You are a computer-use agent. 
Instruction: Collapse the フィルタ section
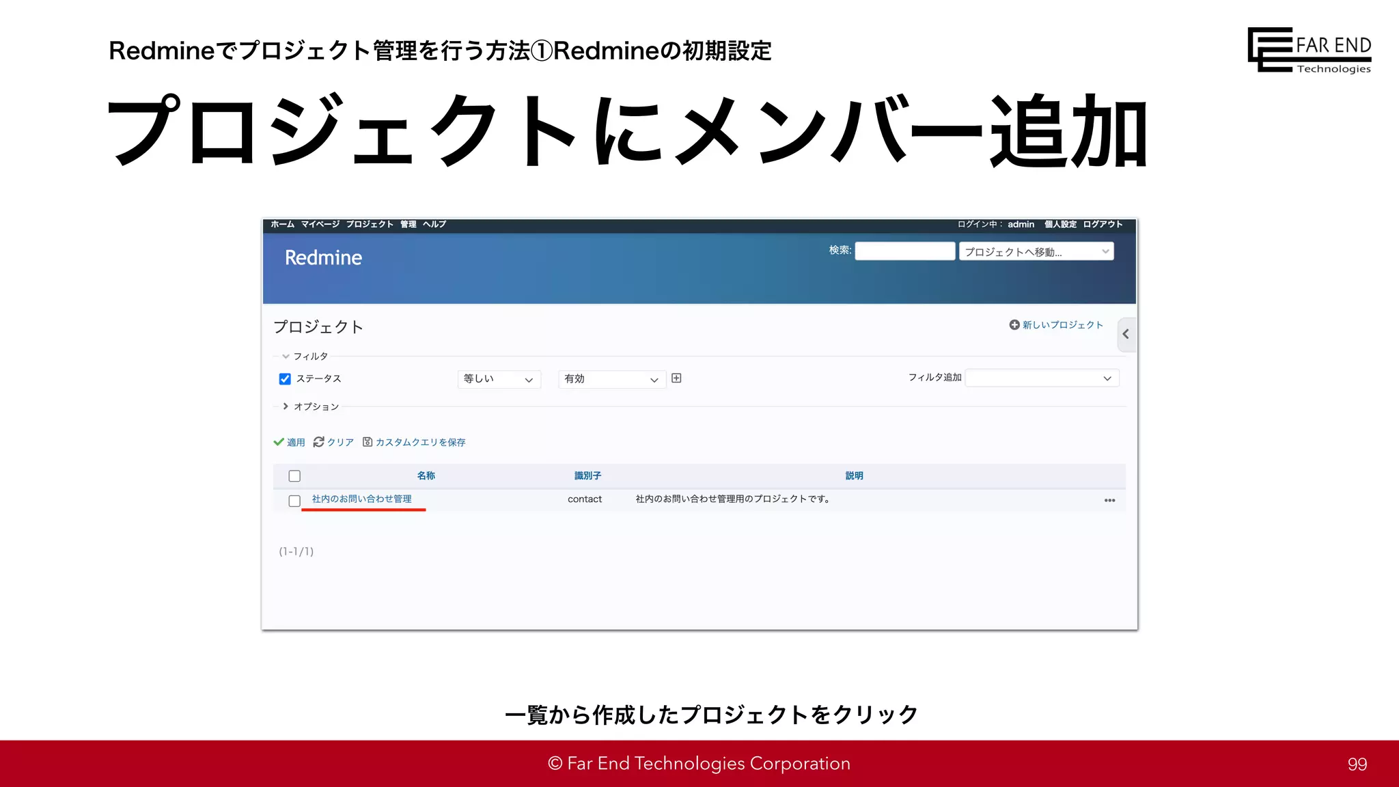305,356
